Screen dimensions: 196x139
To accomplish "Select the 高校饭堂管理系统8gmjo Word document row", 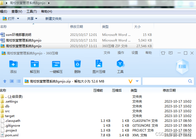I will pos(76,40).
